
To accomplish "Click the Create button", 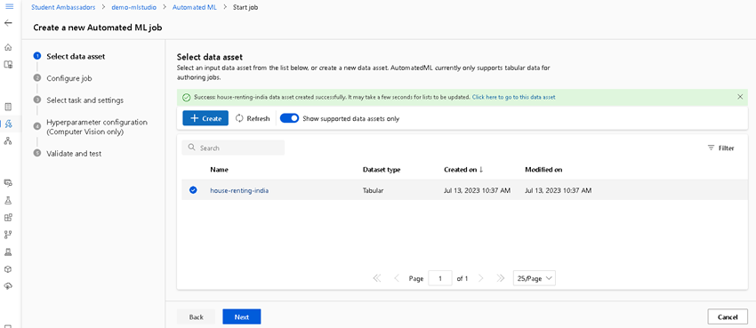I will click(205, 118).
